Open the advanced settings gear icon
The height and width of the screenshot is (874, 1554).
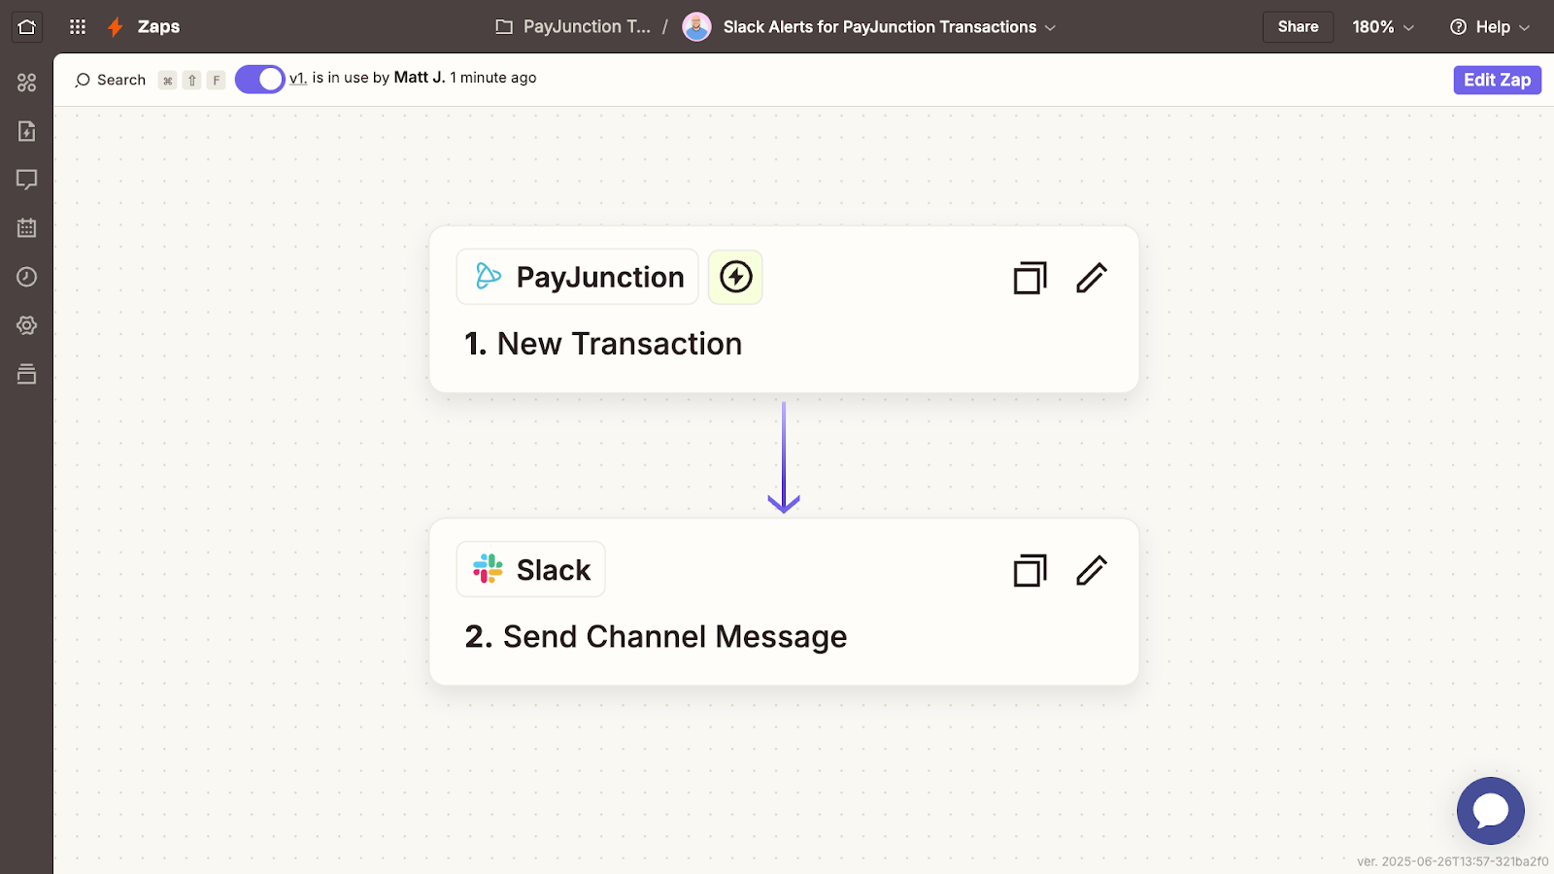26,325
